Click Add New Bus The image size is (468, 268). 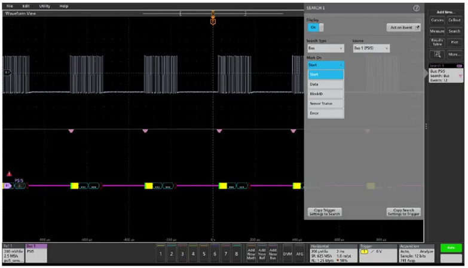click(x=273, y=254)
